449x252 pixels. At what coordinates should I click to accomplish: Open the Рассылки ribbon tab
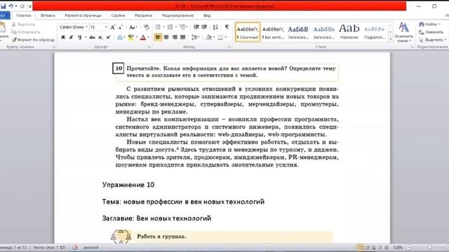[x=143, y=15]
